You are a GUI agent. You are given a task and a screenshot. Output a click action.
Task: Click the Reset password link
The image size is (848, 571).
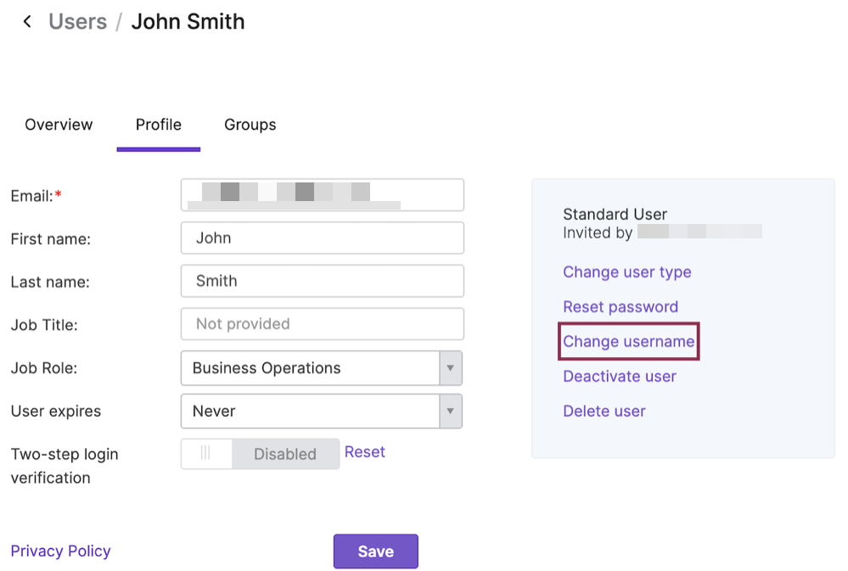(621, 306)
